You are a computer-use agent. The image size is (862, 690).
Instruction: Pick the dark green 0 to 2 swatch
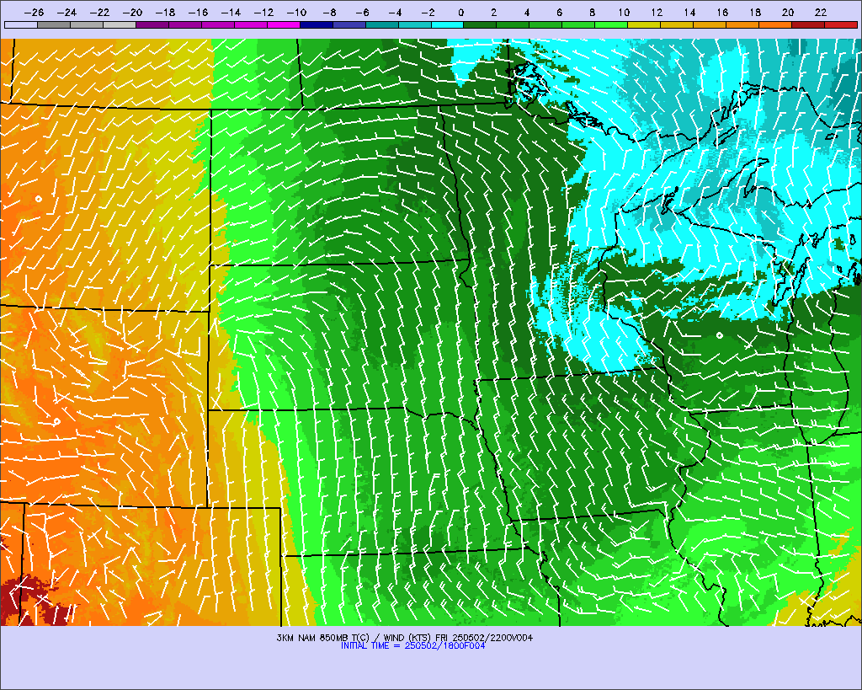pos(481,24)
